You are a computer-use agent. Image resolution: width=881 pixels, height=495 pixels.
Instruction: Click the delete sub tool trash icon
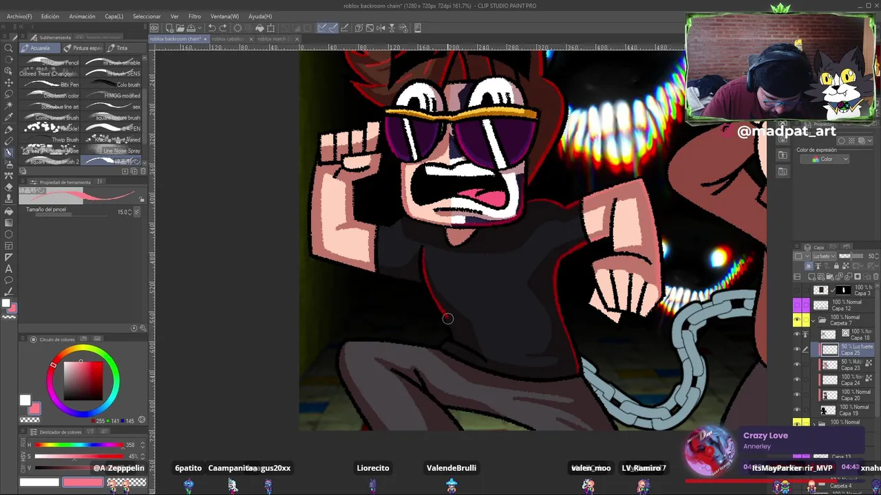click(x=142, y=171)
